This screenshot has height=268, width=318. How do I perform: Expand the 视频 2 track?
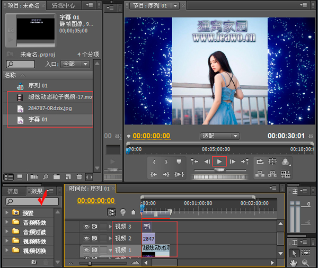(x=110, y=238)
